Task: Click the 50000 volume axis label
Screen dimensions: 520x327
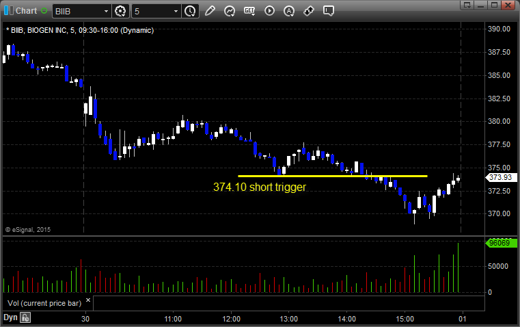Action: 497,266
